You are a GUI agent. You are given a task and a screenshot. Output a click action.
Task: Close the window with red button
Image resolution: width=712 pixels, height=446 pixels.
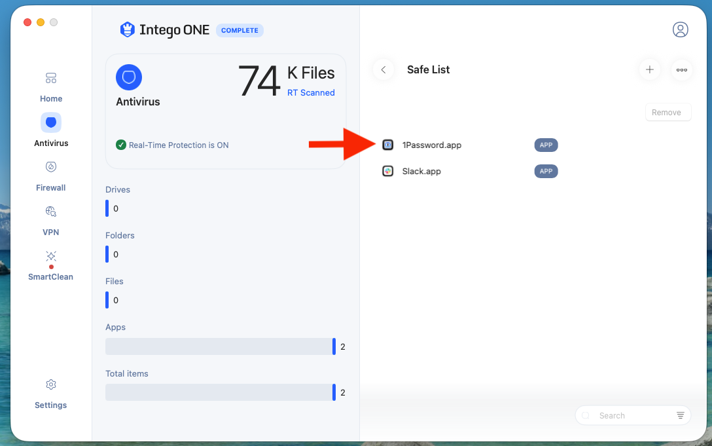(x=27, y=22)
